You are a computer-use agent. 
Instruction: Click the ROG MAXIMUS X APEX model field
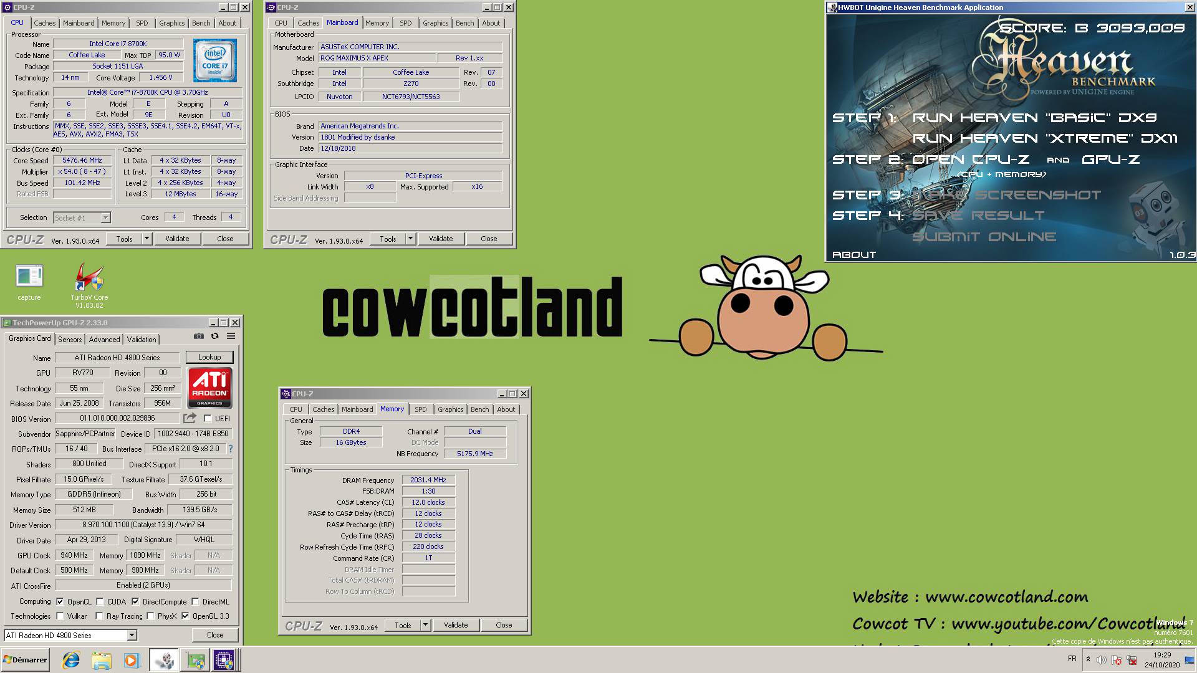(x=376, y=58)
